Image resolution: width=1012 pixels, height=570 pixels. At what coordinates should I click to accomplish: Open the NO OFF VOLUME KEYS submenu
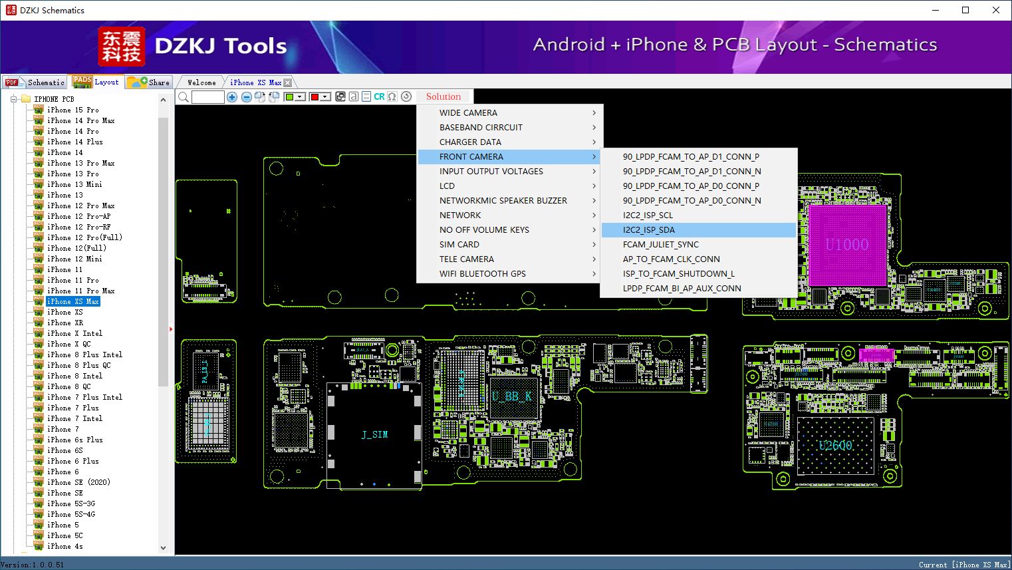coord(510,230)
